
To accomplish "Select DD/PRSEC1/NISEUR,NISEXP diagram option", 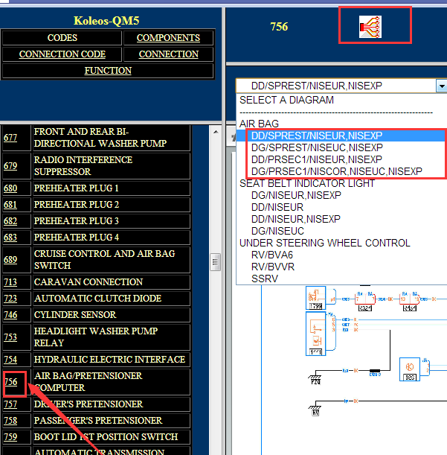I will pos(317,159).
